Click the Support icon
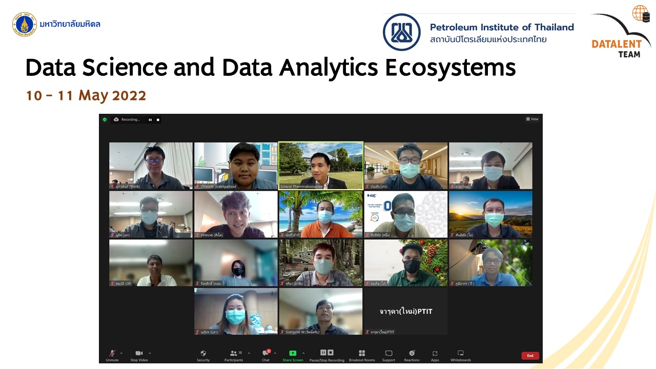 pos(388,354)
